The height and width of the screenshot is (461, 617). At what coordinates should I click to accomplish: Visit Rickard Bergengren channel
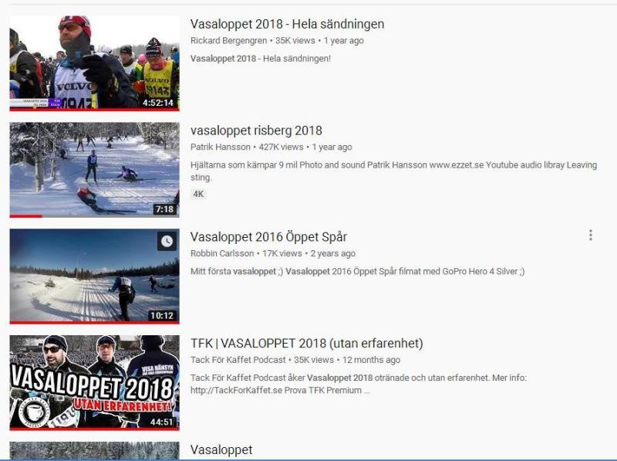click(x=228, y=41)
